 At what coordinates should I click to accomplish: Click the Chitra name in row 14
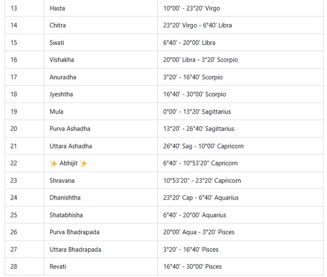58,25
